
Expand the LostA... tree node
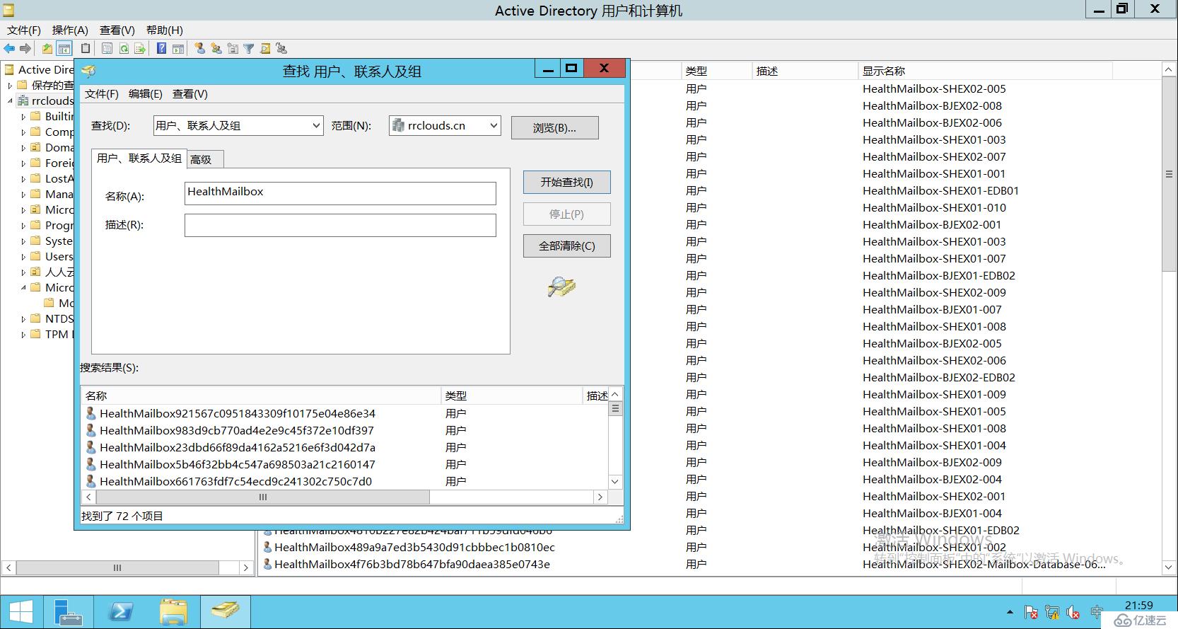(23, 179)
